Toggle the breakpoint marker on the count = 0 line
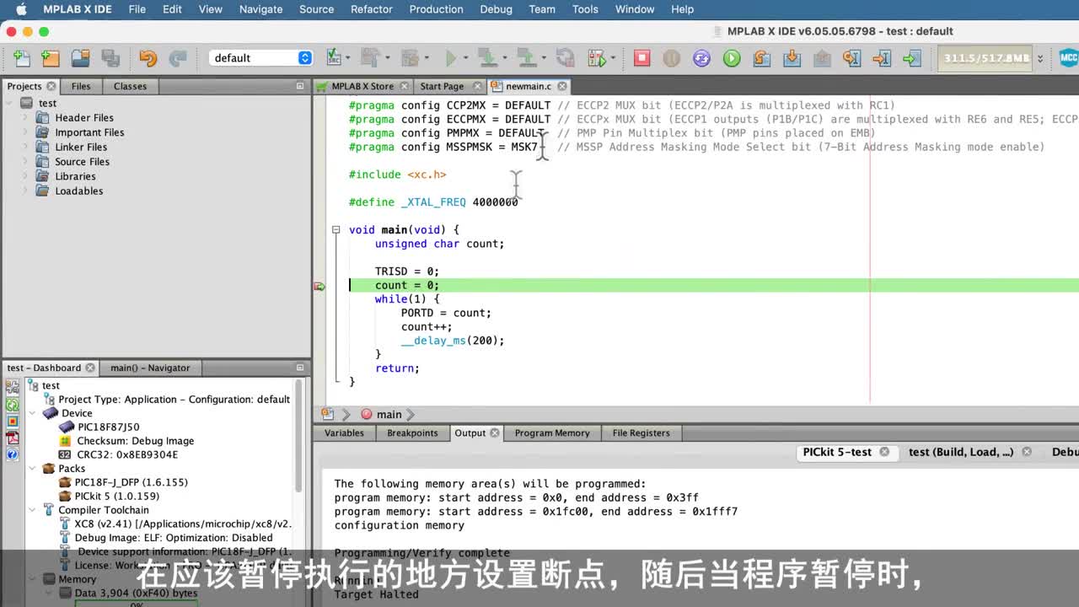This screenshot has width=1079, height=607. point(319,286)
